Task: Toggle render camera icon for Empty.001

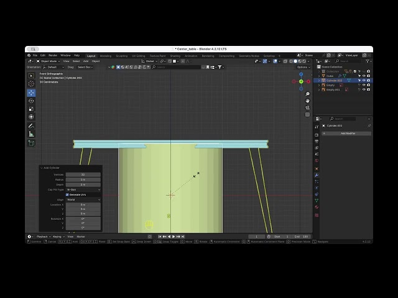Action: (369, 89)
